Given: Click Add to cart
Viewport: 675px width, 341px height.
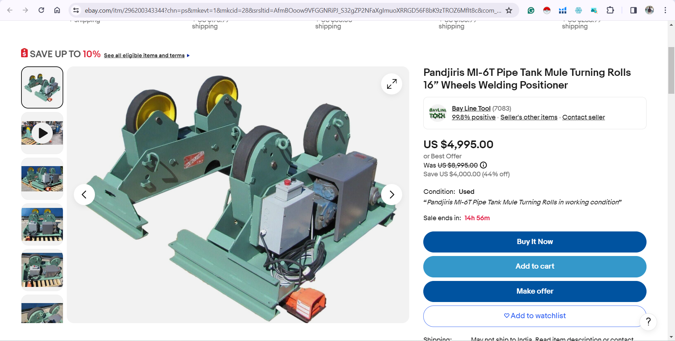Looking at the screenshot, I should point(535,267).
